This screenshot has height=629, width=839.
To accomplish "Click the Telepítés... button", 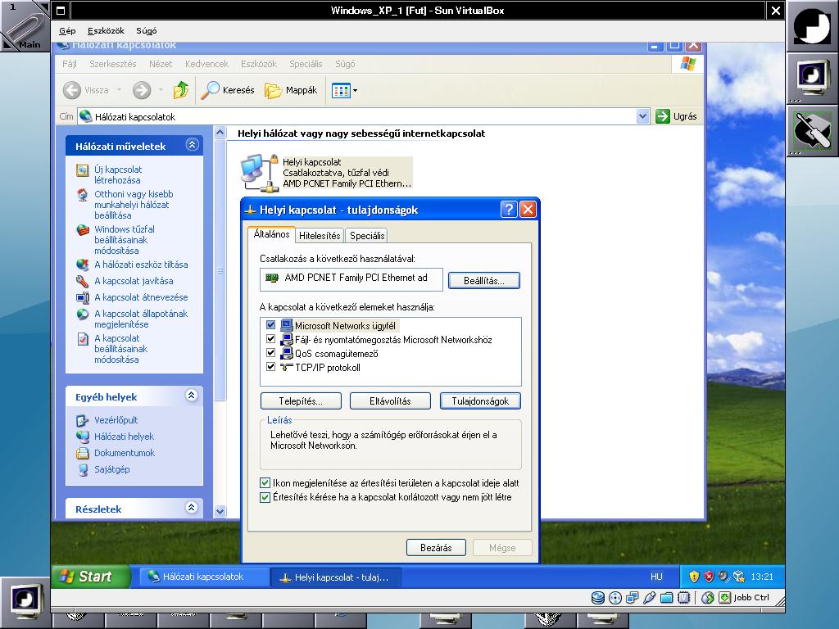I will [301, 400].
